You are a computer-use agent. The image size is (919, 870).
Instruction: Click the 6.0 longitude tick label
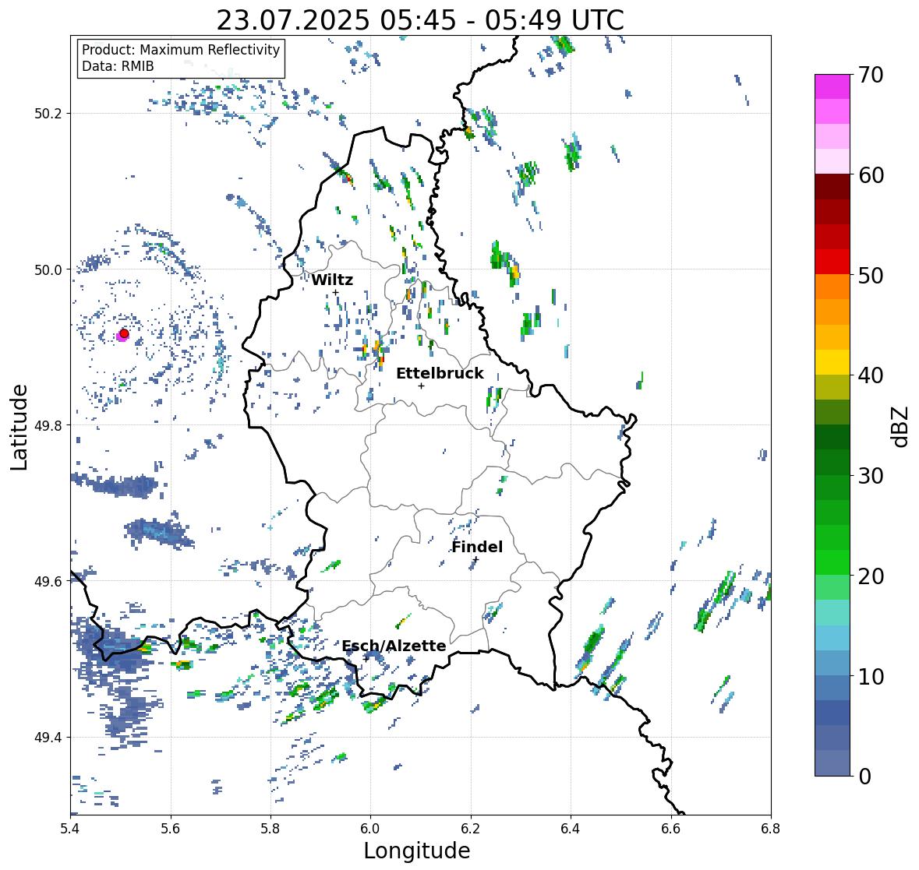click(x=370, y=829)
